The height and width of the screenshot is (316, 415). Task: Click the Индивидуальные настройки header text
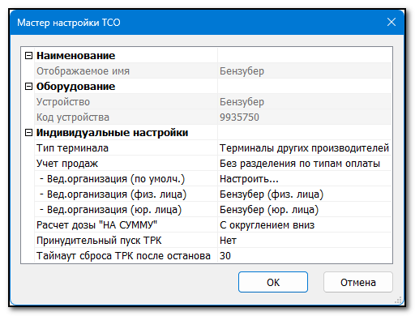[112, 133]
